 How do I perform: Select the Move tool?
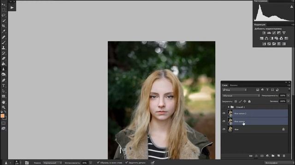tap(3, 5)
